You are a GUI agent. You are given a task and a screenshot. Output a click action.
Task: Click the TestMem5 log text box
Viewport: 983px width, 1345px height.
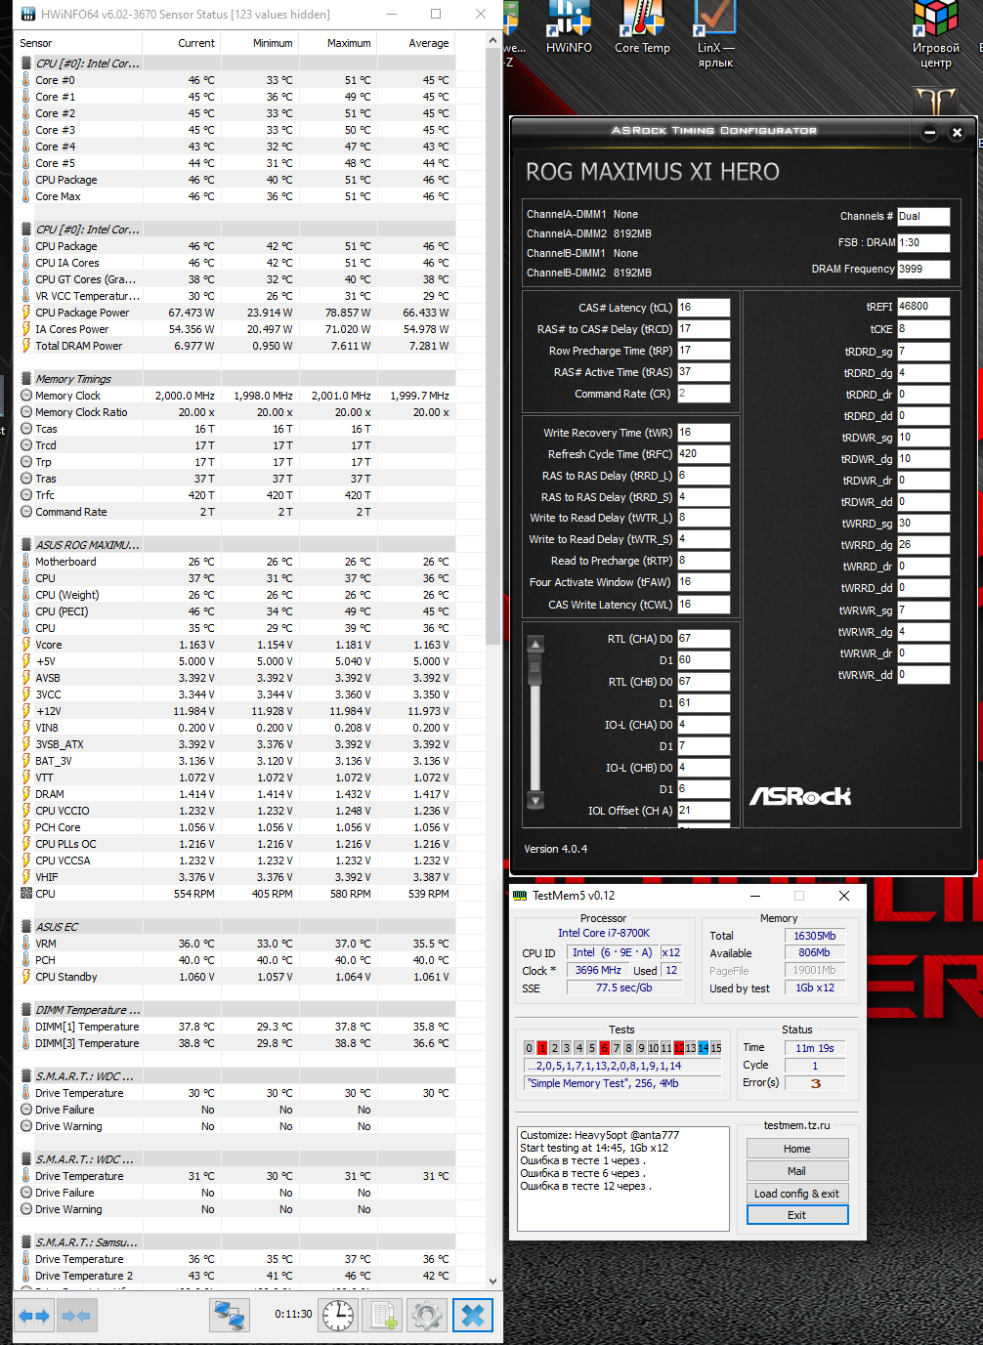pyautogui.click(x=622, y=1178)
